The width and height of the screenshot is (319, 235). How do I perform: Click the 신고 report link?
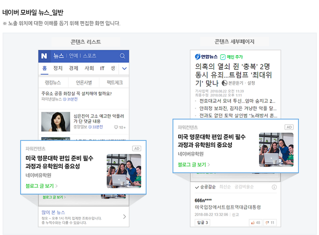point(235,214)
